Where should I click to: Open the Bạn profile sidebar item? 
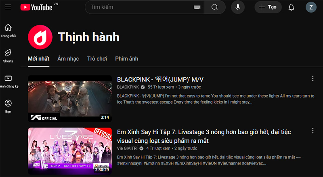pos(8,106)
